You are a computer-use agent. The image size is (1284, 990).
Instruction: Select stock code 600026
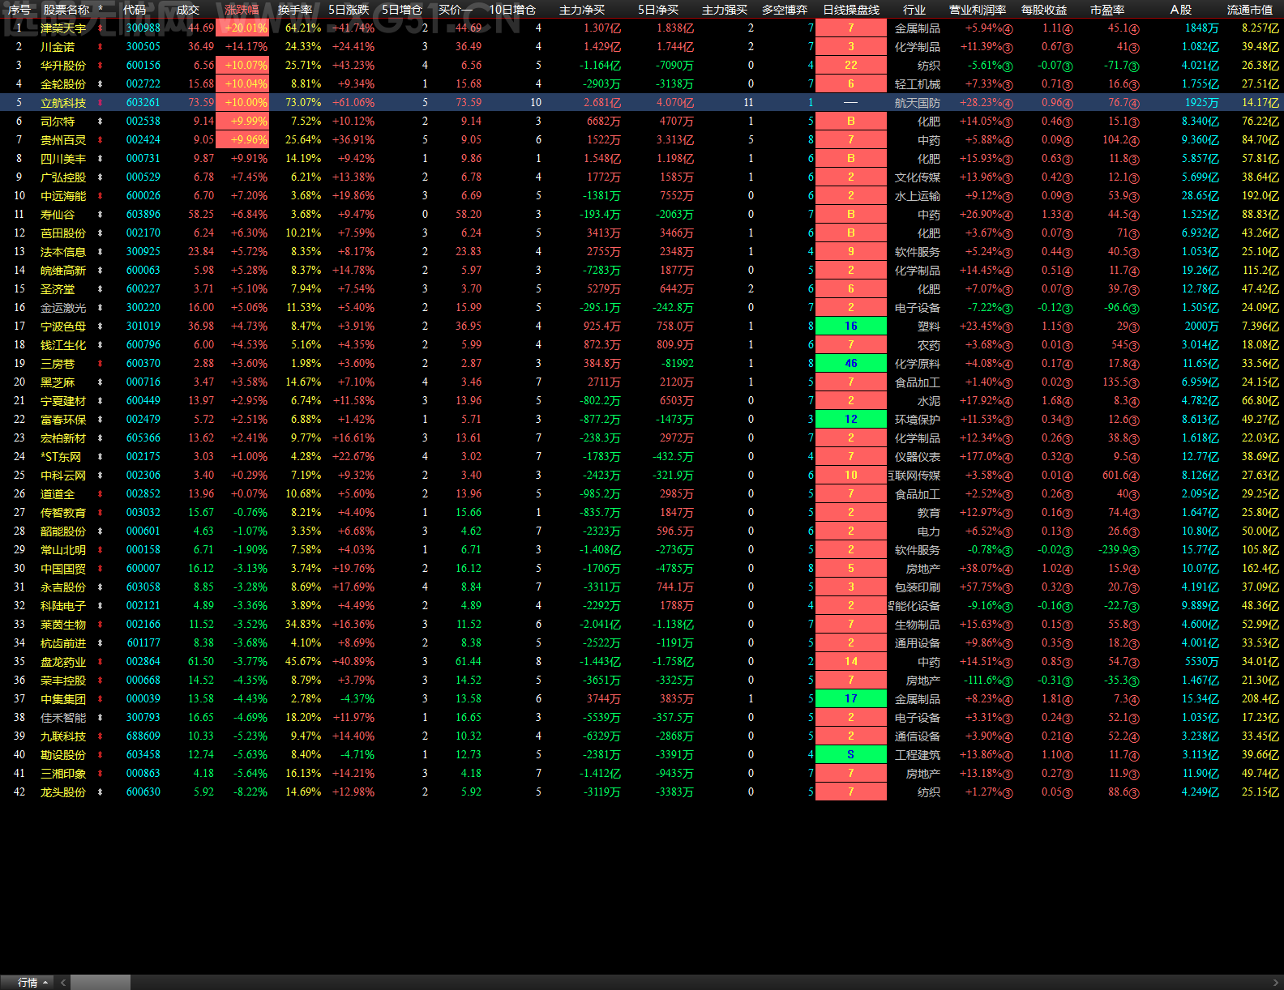pyautogui.click(x=143, y=196)
